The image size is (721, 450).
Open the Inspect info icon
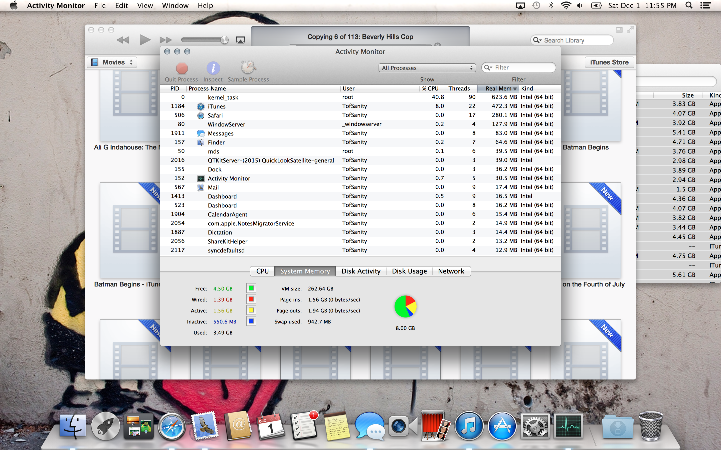coord(213,68)
